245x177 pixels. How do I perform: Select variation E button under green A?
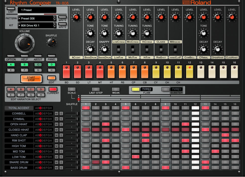click(x=11, y=70)
